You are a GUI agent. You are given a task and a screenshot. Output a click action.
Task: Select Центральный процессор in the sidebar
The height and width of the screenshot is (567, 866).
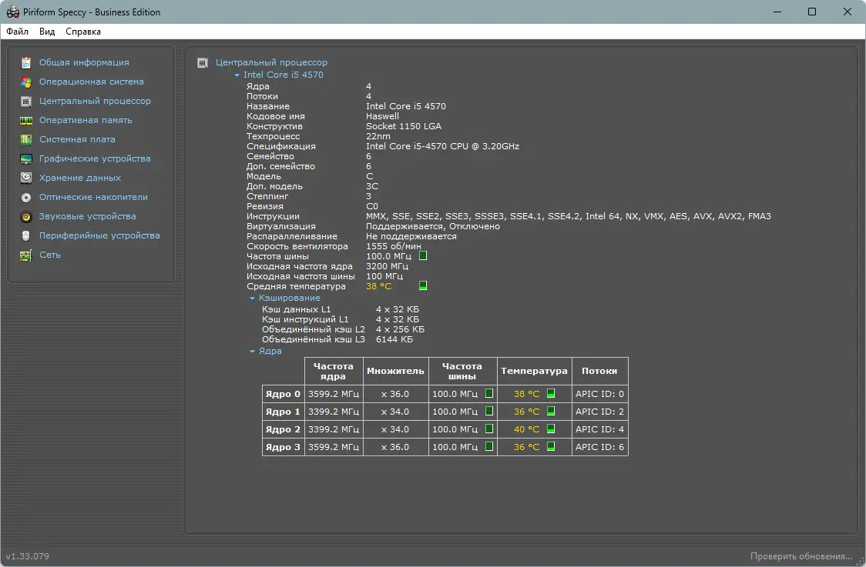pos(95,101)
